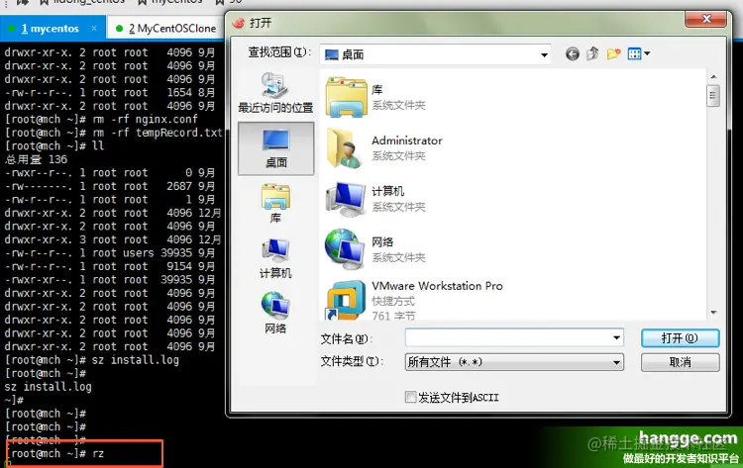Expand the 查找范围 location dropdown

pyautogui.click(x=544, y=54)
